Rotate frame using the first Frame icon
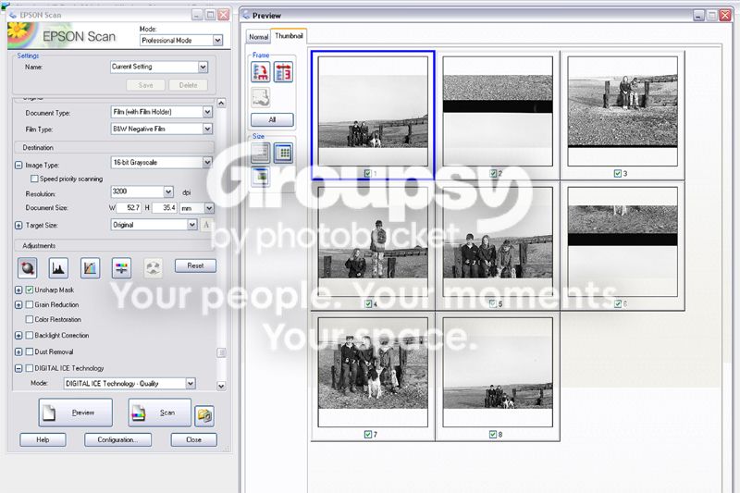The height and width of the screenshot is (493, 740). coord(261,72)
